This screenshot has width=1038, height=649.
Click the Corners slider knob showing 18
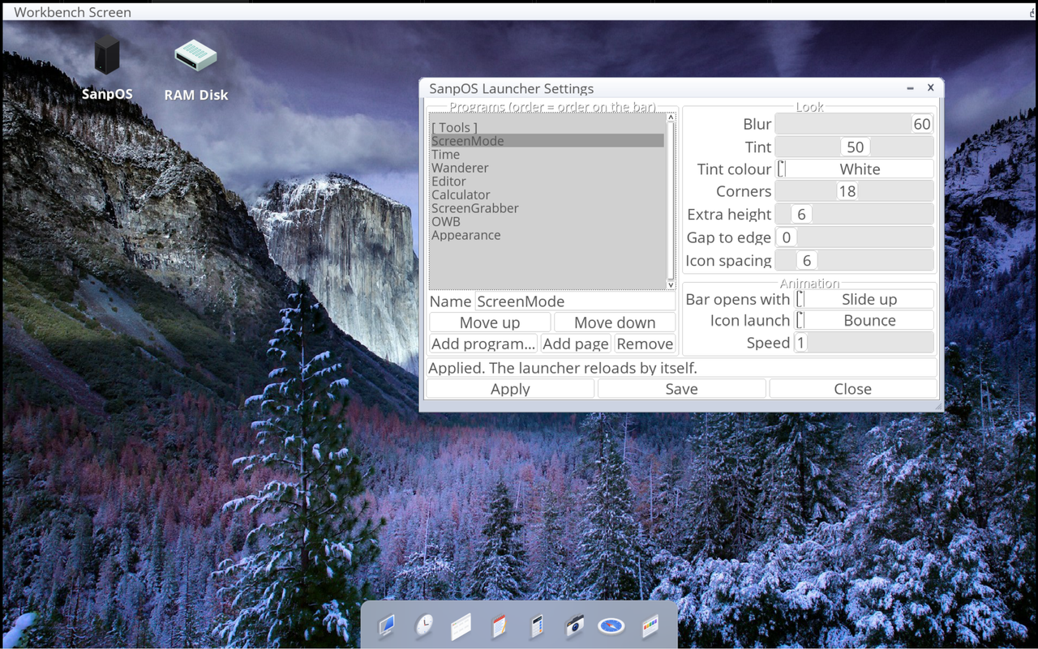coord(847,191)
